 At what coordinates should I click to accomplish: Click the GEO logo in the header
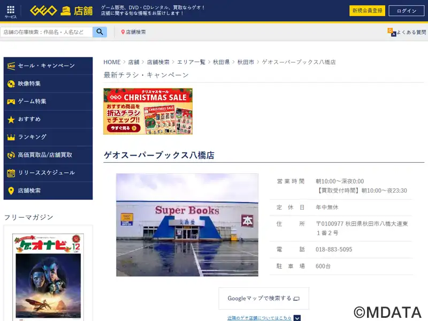(43, 11)
